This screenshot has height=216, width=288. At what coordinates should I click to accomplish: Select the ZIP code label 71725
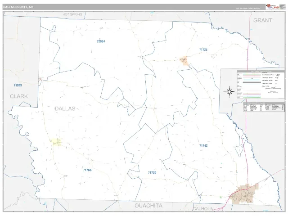[x=203, y=49]
